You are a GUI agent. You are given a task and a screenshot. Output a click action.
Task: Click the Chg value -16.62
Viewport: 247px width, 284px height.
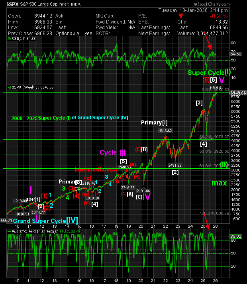pos(221,22)
